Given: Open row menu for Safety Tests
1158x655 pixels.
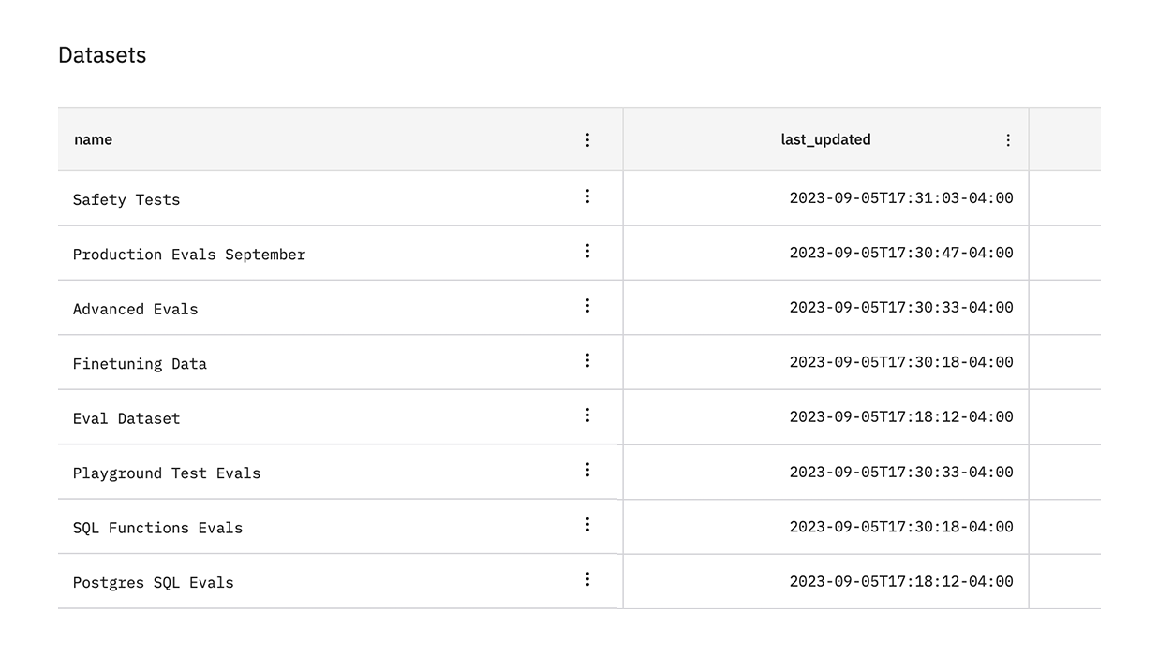Looking at the screenshot, I should click(587, 196).
